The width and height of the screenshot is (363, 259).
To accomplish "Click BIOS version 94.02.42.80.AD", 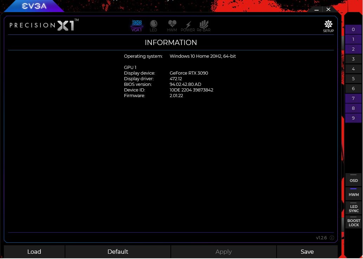I will (x=186, y=84).
